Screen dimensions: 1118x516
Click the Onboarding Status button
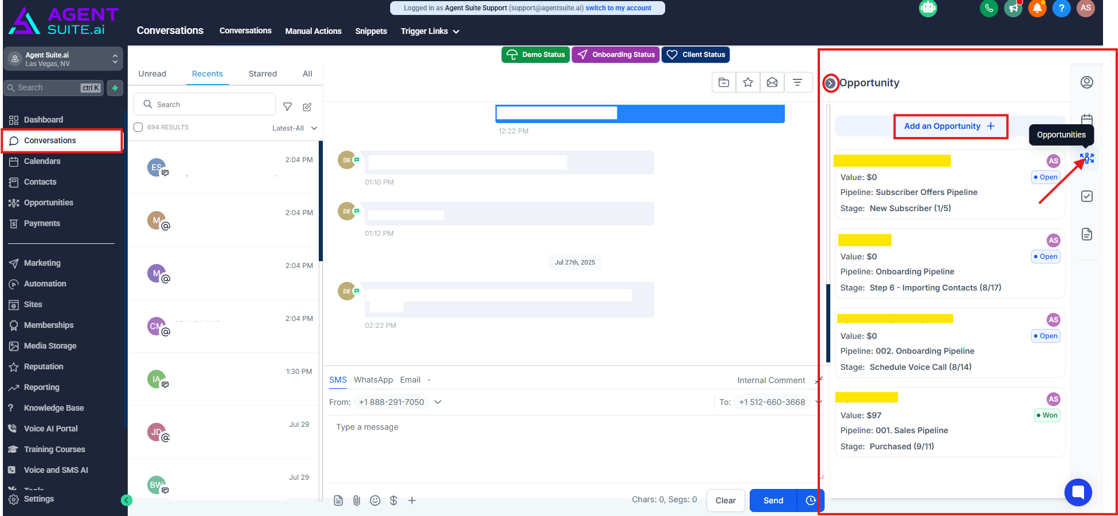point(616,55)
